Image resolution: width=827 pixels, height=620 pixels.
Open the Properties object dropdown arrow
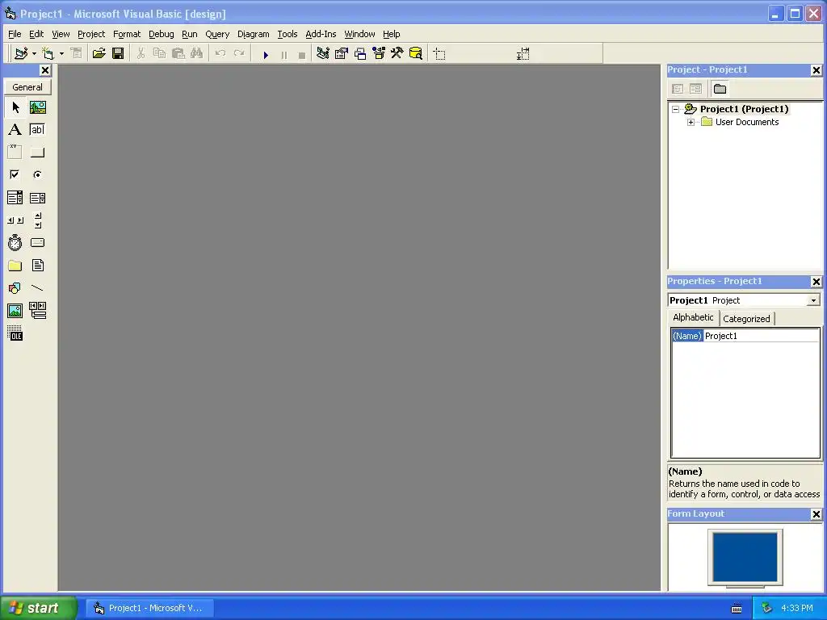coord(814,300)
